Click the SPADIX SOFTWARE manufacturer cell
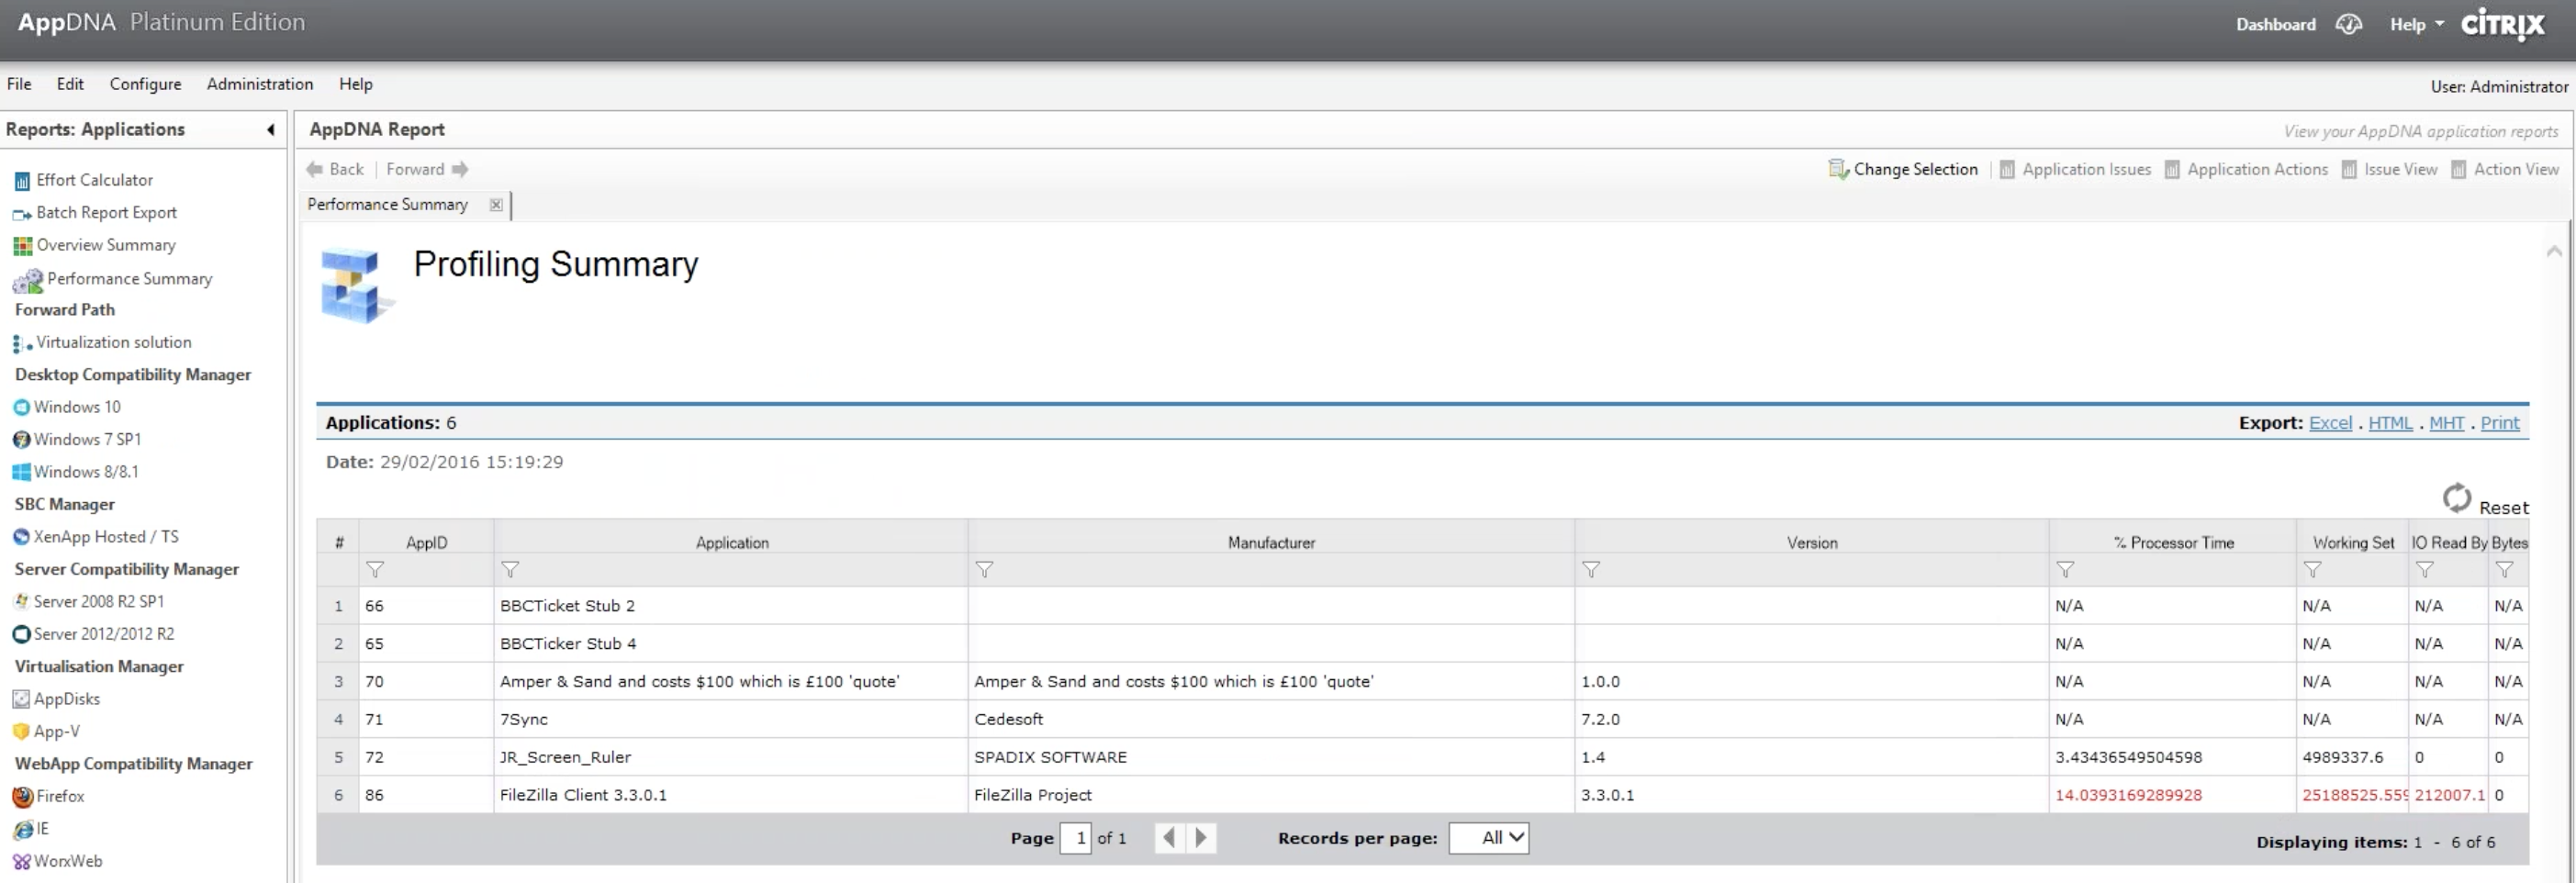 point(1271,758)
